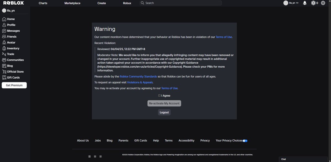Click the Inventory lock icon in sidebar

[4, 48]
